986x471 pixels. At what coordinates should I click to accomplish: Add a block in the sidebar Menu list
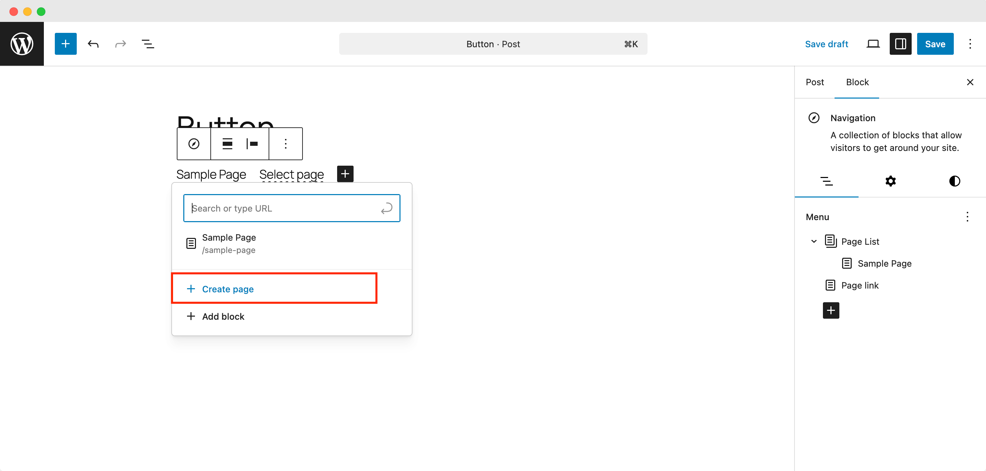(830, 310)
